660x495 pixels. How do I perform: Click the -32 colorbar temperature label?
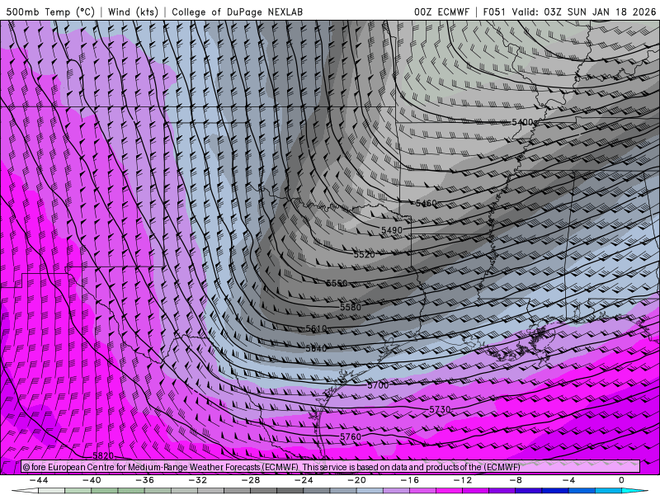(198, 480)
